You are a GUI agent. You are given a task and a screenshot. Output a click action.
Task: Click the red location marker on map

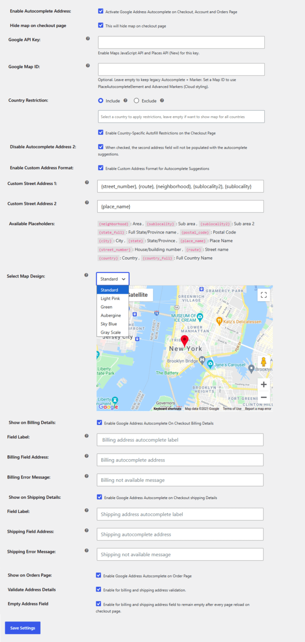coord(185,341)
